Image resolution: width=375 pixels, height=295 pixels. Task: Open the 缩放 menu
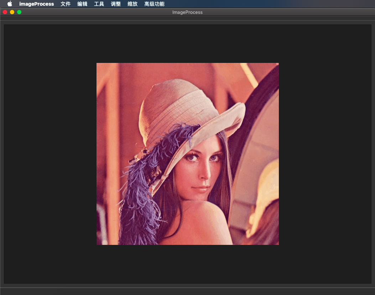point(132,4)
